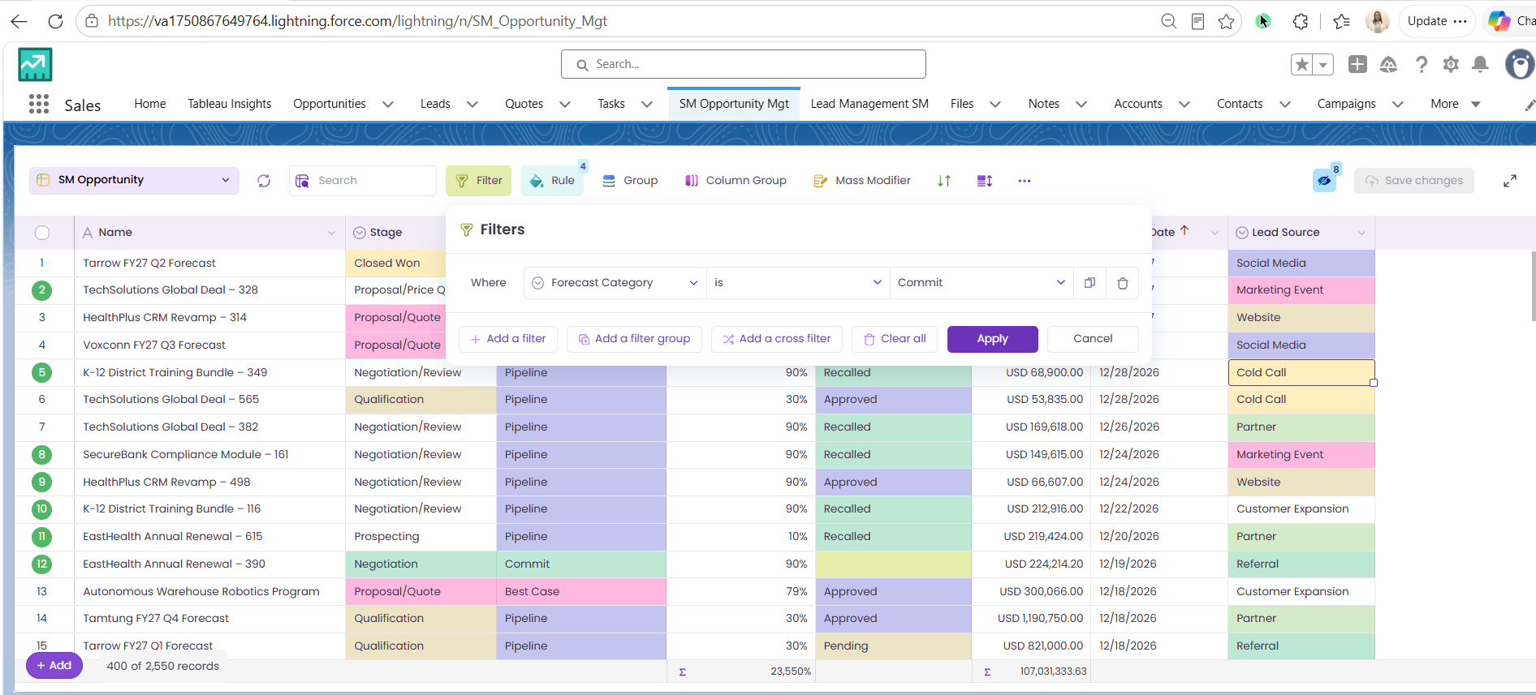Check the select-all rows checkbox
This screenshot has width=1536, height=695.
pos(42,233)
